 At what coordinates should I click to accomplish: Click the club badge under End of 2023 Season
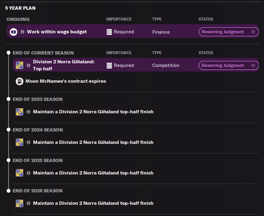(19, 112)
